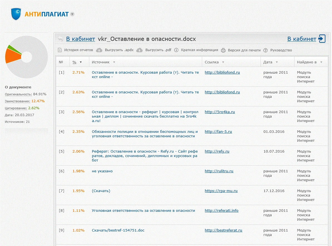Click the Оригинальность label in document info
This screenshot has height=246, width=332.
18,94
